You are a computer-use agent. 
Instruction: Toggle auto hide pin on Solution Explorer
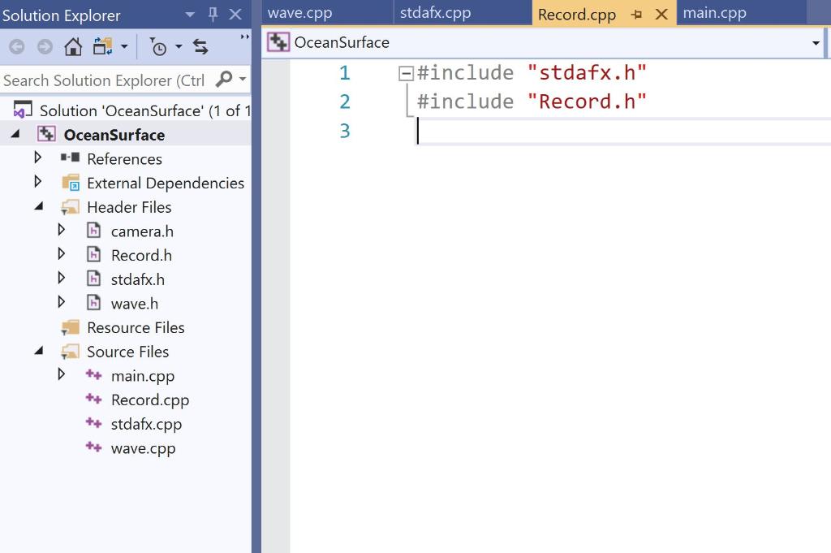213,15
